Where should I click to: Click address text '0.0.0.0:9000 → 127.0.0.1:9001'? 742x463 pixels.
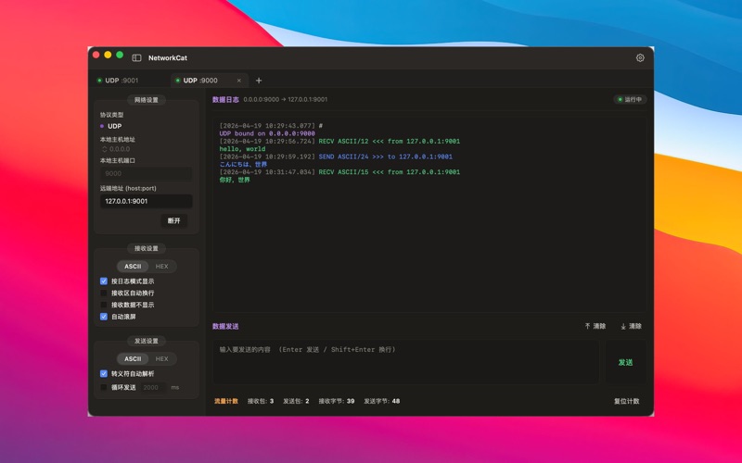[286, 100]
